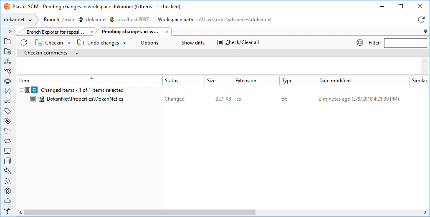Click the blue C changed-items icon

click(34, 90)
